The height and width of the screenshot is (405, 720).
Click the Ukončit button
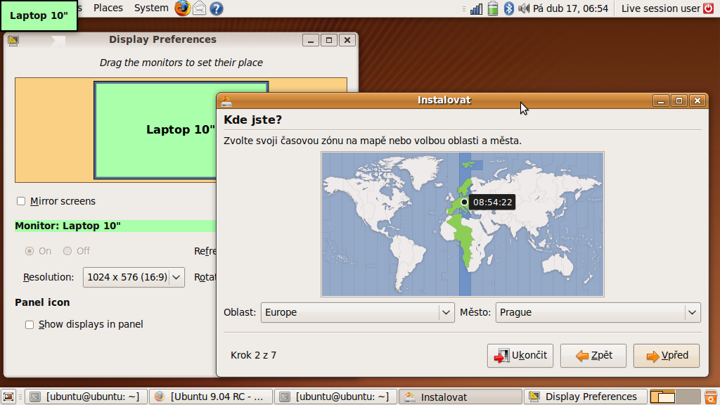click(520, 356)
